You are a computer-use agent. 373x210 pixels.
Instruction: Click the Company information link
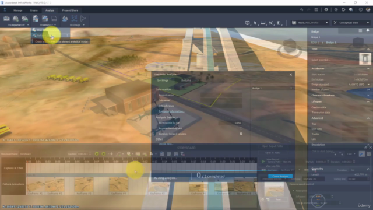[x=171, y=111]
